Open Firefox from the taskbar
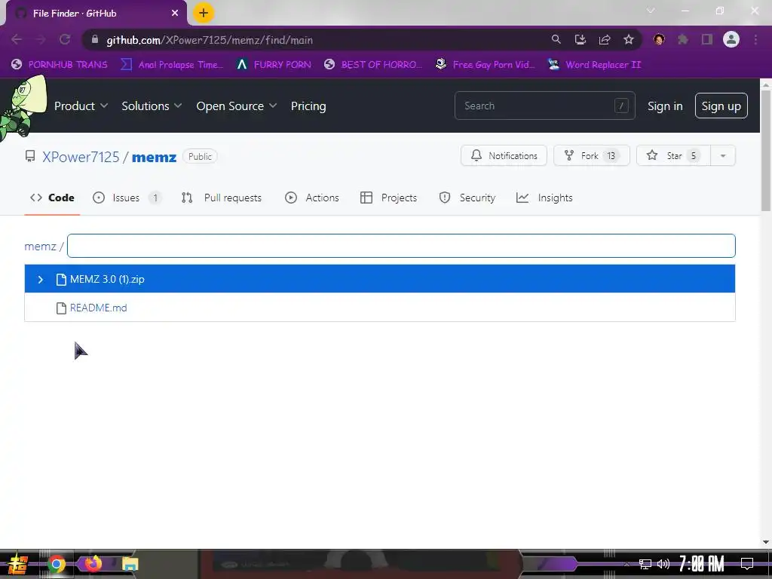This screenshot has width=772, height=579. click(93, 564)
